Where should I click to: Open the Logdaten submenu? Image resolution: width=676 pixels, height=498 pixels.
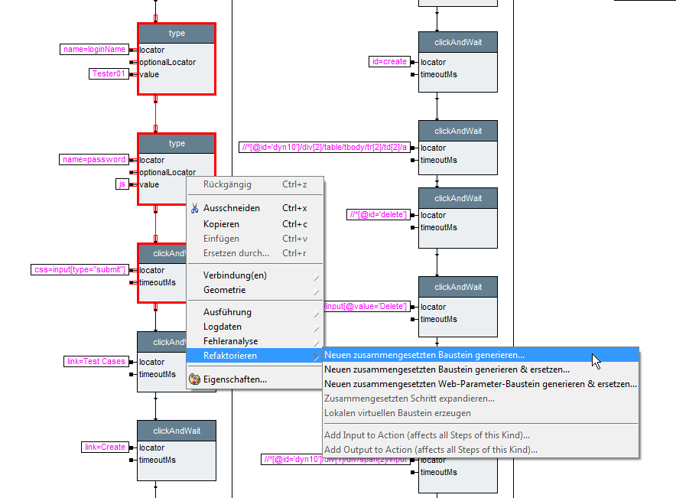click(222, 327)
